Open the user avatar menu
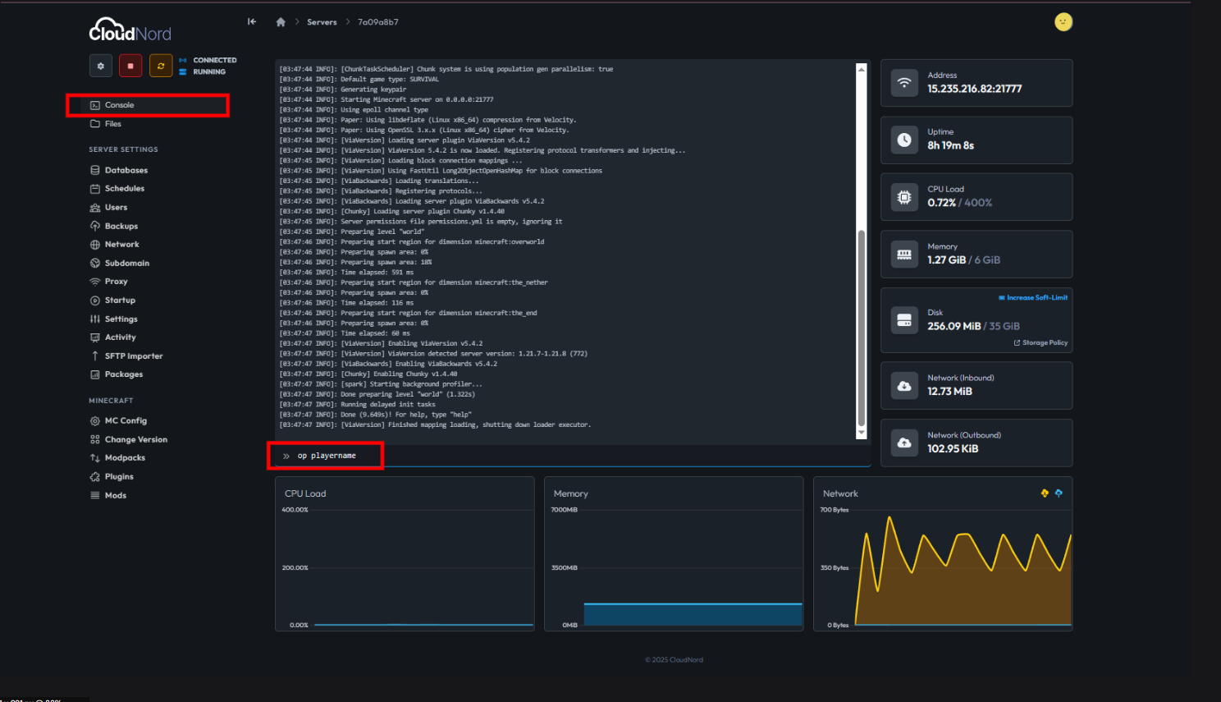Viewport: 1221px width, 702px height. (1063, 22)
